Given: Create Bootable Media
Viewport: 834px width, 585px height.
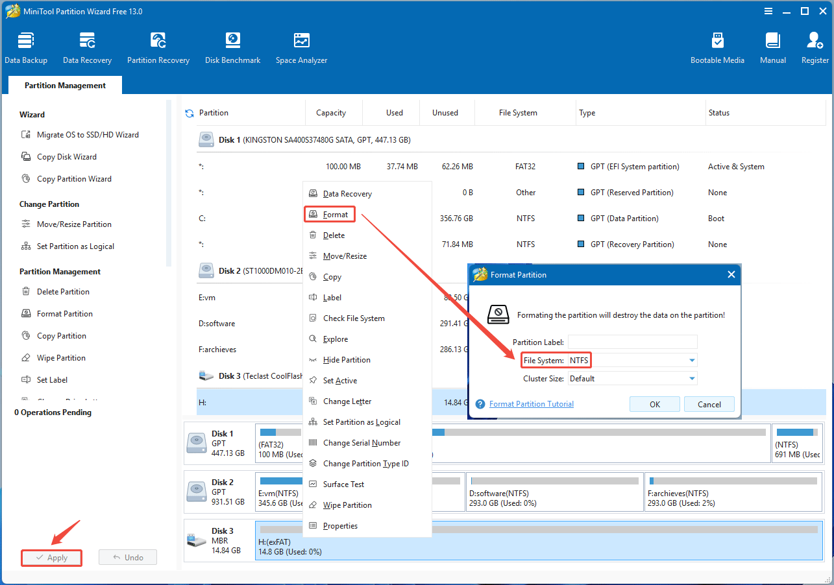Looking at the screenshot, I should coord(717,45).
